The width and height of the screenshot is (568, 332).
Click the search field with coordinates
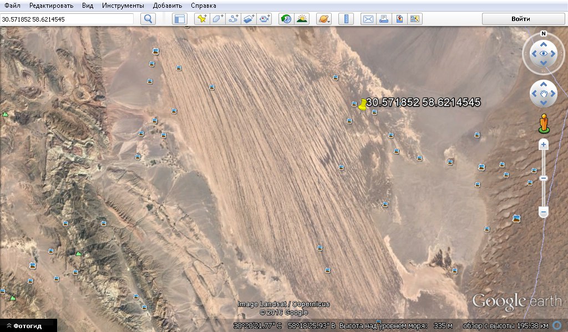click(x=67, y=19)
